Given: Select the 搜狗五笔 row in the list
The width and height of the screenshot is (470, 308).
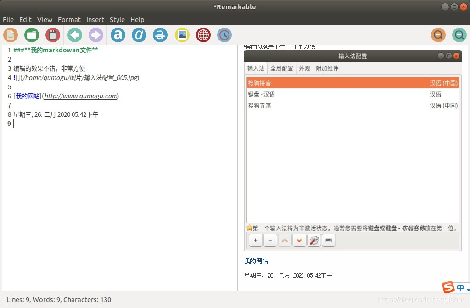Looking at the screenshot, I should click(x=352, y=106).
